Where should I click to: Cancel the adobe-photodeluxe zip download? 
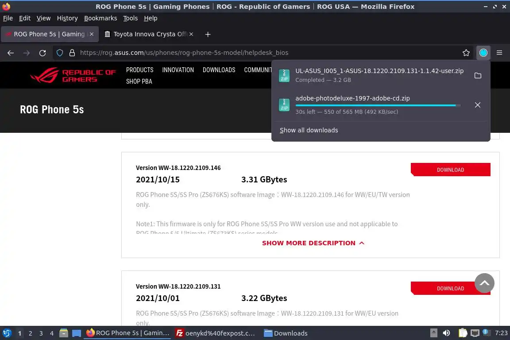point(478,105)
